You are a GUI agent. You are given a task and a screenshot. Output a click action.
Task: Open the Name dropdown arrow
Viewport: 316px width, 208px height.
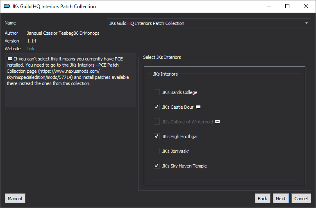coord(306,23)
